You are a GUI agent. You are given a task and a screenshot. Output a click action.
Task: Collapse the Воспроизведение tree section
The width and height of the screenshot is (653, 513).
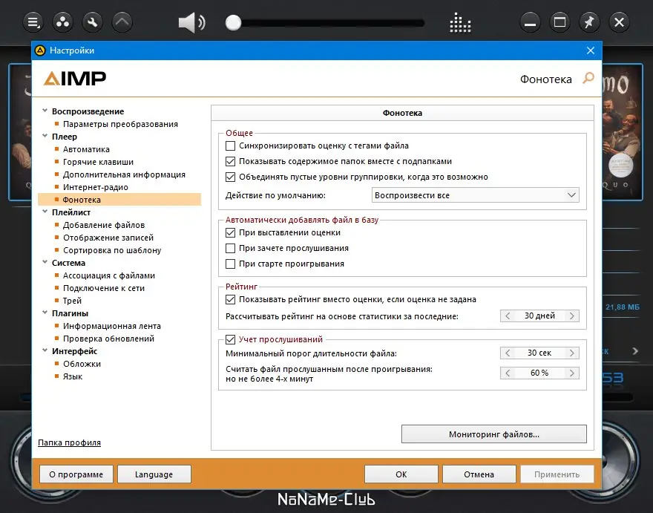(x=45, y=111)
